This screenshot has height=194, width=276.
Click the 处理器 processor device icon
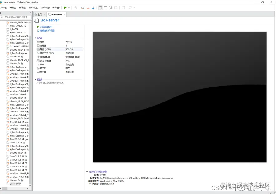point(38,46)
